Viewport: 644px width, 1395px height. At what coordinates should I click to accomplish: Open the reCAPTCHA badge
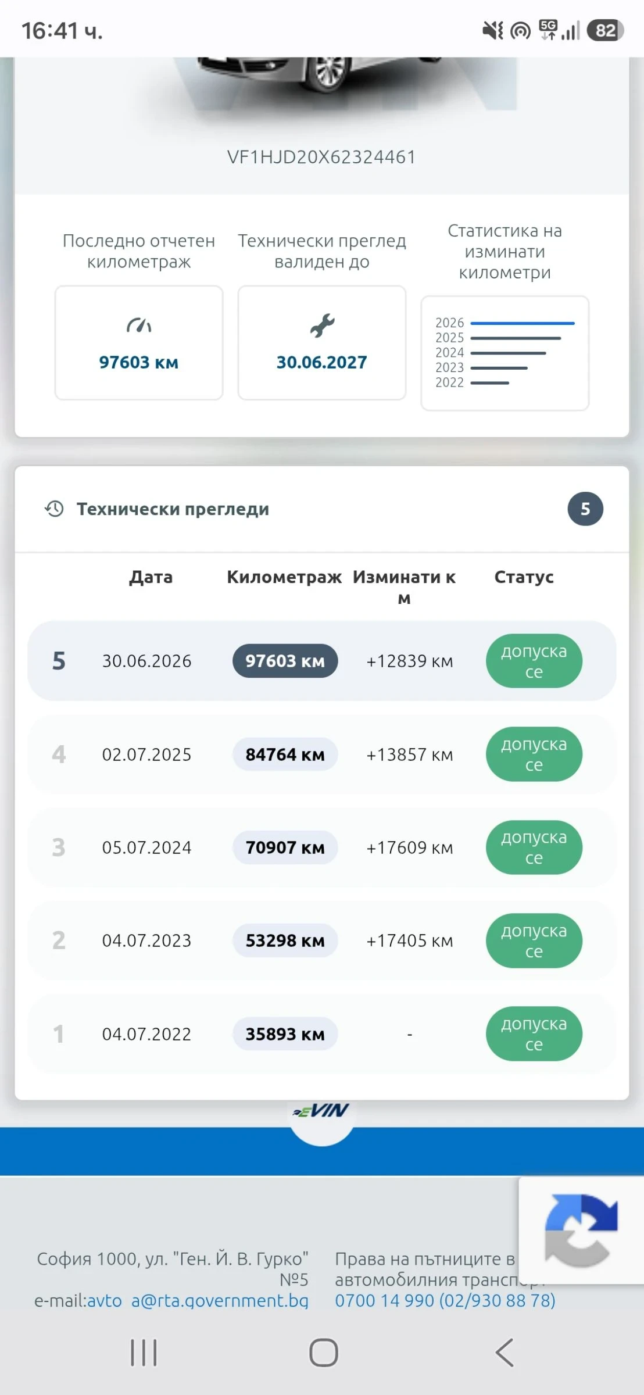point(581,1230)
